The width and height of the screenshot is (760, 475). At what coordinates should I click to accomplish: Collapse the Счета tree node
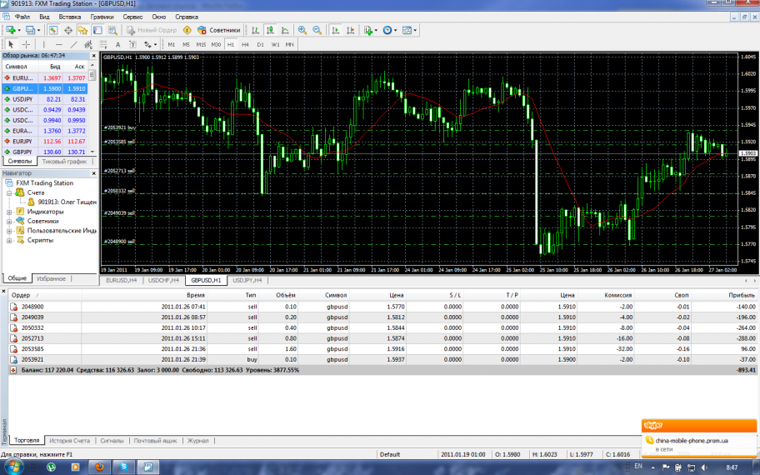tap(9, 192)
